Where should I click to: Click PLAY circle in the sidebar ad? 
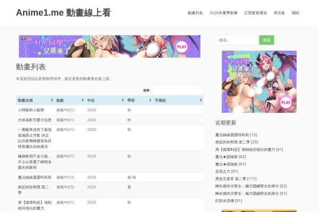(286, 102)
